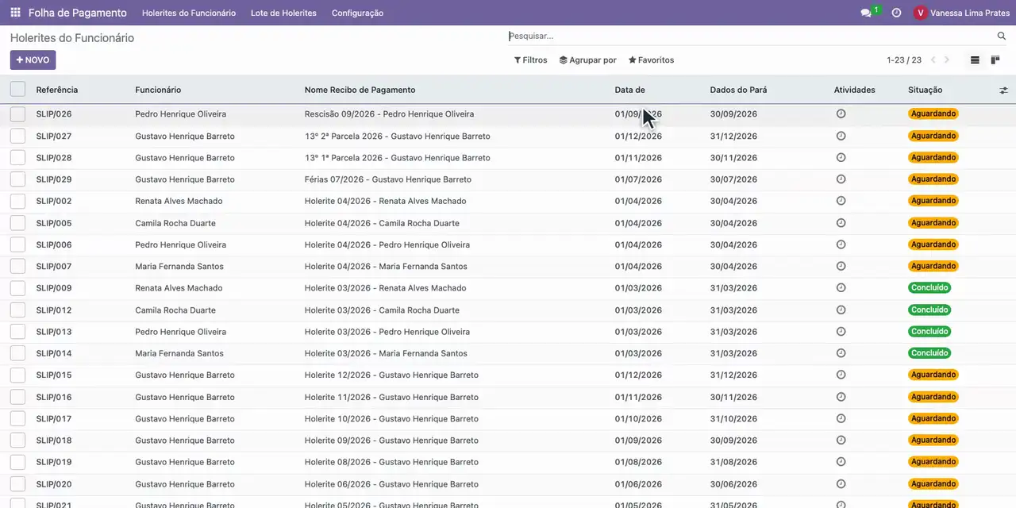The height and width of the screenshot is (508, 1016).
Task: Check the SLIP/026 row checkbox
Action: click(x=17, y=114)
